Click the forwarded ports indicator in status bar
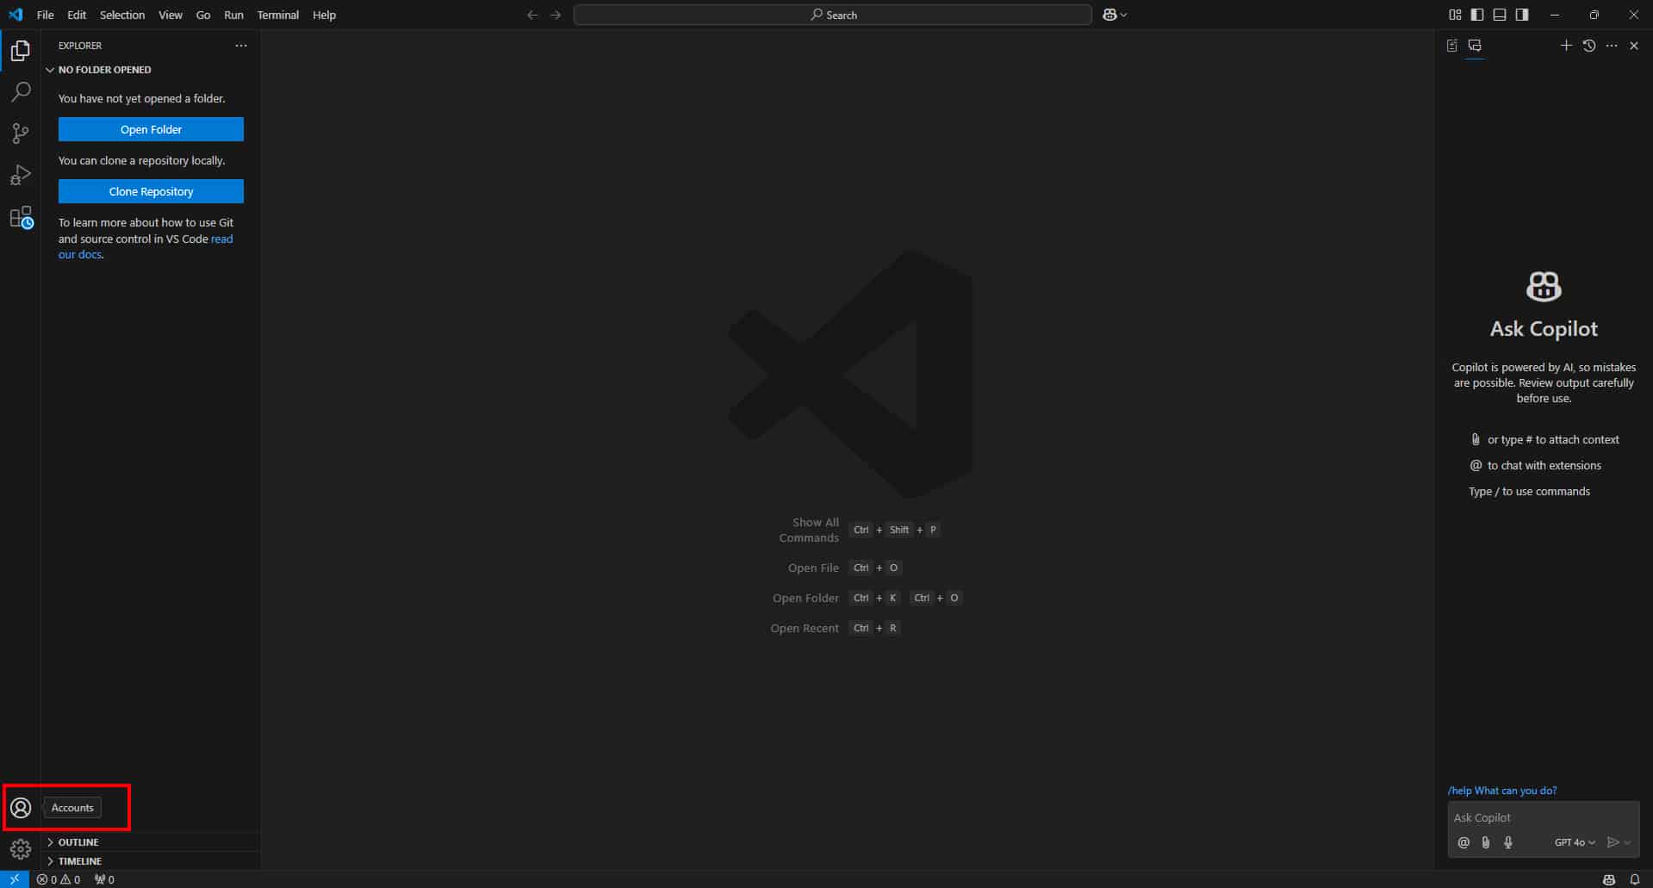The image size is (1653, 888). [104, 879]
